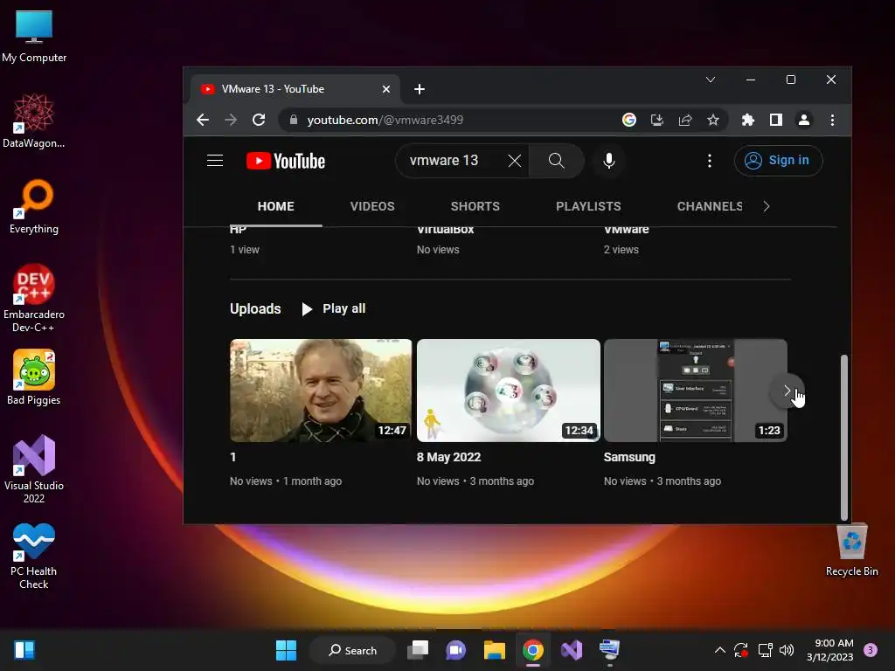895x671 pixels.
Task: Select the Recycle Bin icon
Action: tap(851, 550)
